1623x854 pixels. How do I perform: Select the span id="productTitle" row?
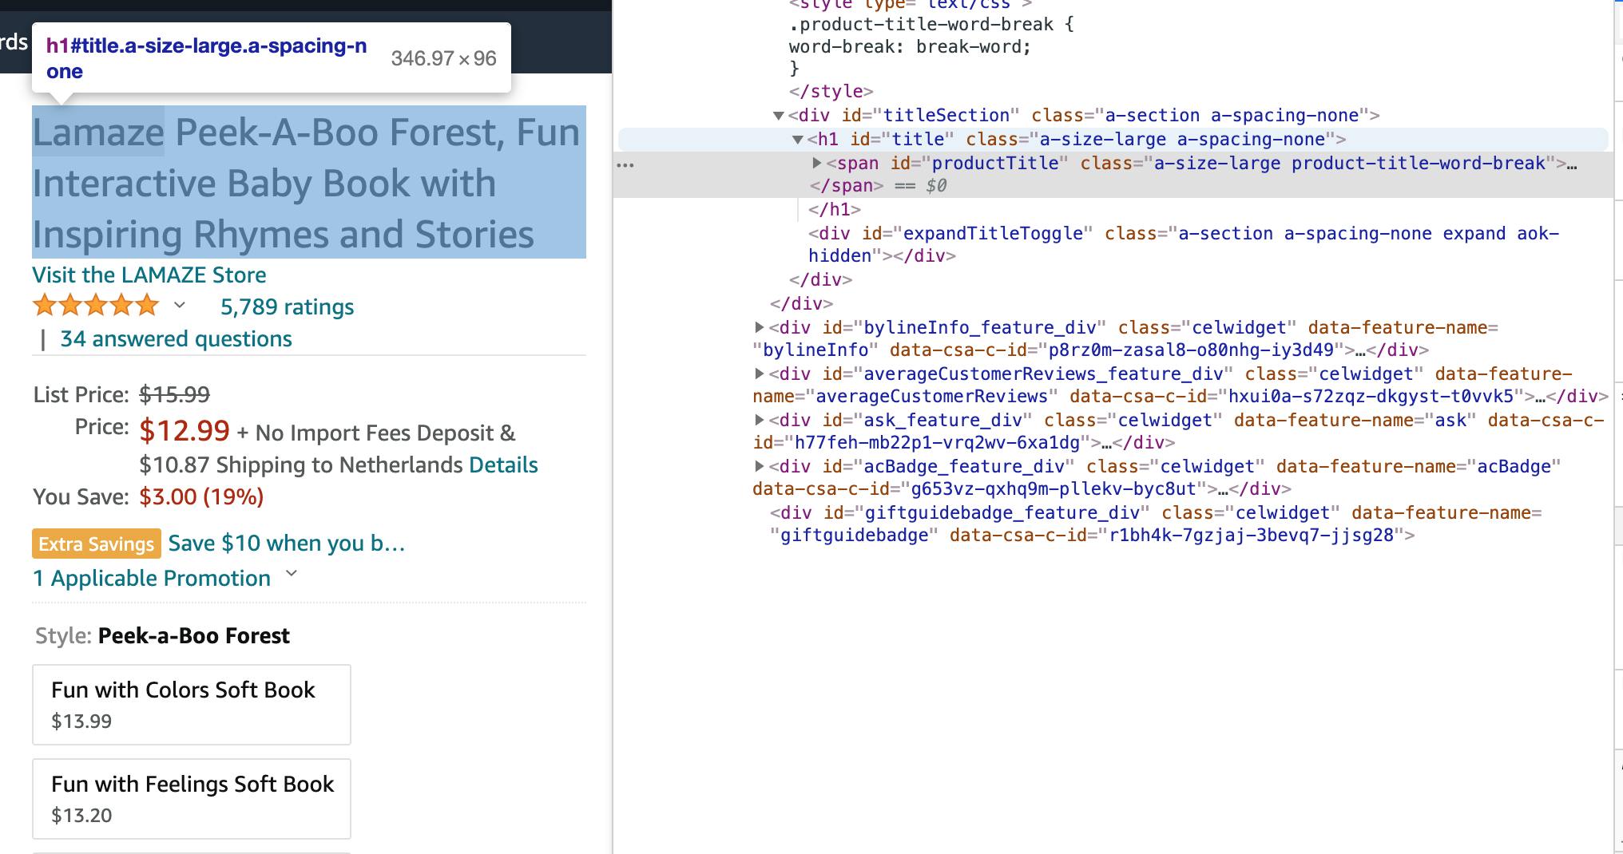(x=1113, y=174)
